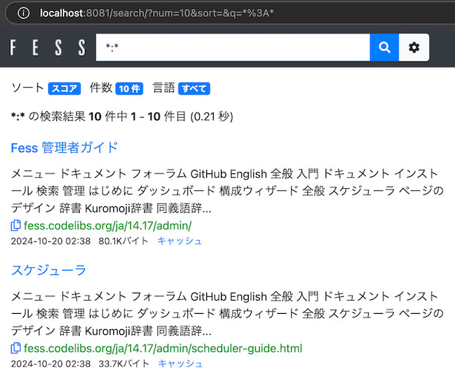Click the ソート label
Image resolution: width=455 pixels, height=376 pixels.
[28, 88]
